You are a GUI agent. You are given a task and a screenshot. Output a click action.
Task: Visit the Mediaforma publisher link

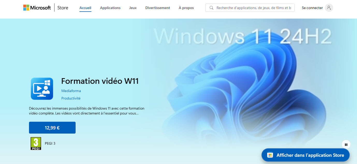(x=71, y=91)
